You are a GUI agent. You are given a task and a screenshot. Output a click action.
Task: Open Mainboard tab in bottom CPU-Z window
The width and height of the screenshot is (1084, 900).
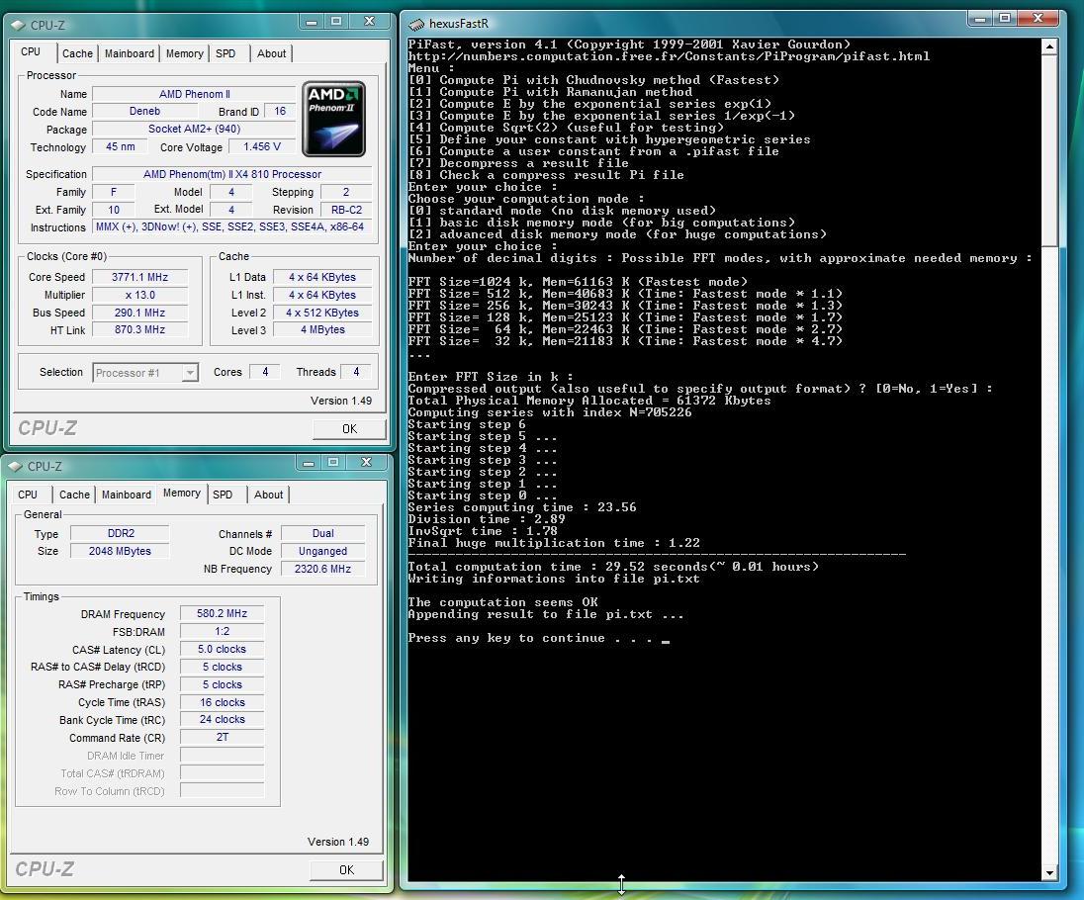(127, 495)
